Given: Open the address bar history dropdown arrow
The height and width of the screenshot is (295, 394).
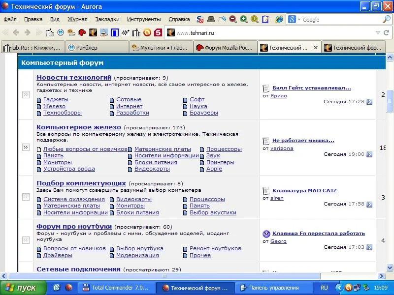Looking at the screenshot, I should [378, 32].
